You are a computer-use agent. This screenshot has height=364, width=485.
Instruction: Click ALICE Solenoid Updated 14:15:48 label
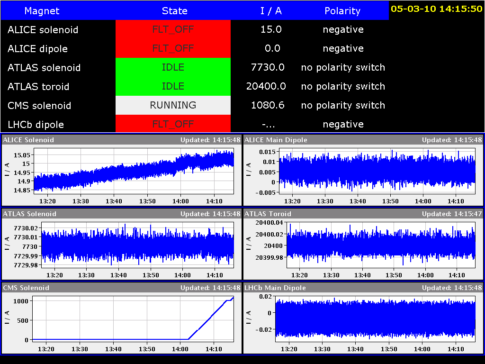tap(210, 140)
